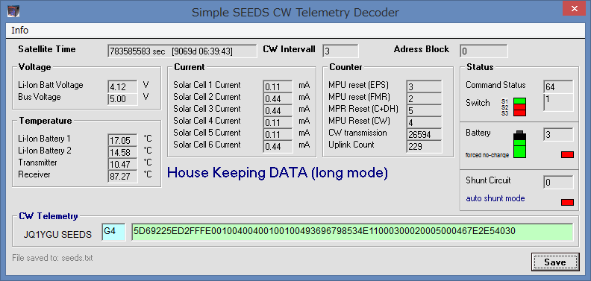
Task: Click the Solar Cell 4 Current field
Action: (x=278, y=122)
